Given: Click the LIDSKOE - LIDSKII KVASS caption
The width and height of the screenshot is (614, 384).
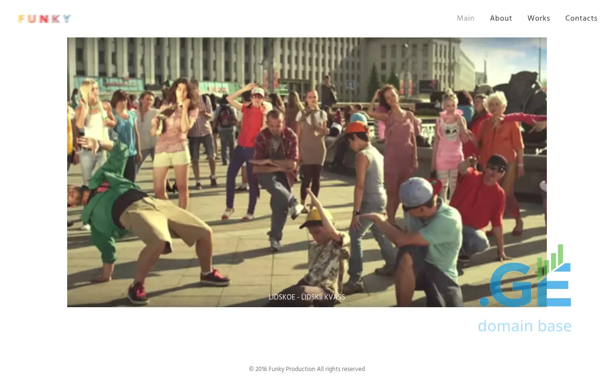Looking at the screenshot, I should click(x=307, y=297).
